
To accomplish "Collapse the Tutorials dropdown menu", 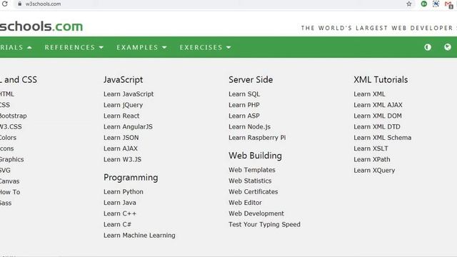I will pos(16,47).
